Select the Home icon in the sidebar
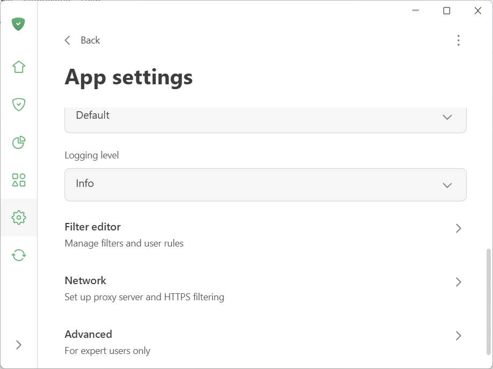This screenshot has width=493, height=369. [18, 67]
